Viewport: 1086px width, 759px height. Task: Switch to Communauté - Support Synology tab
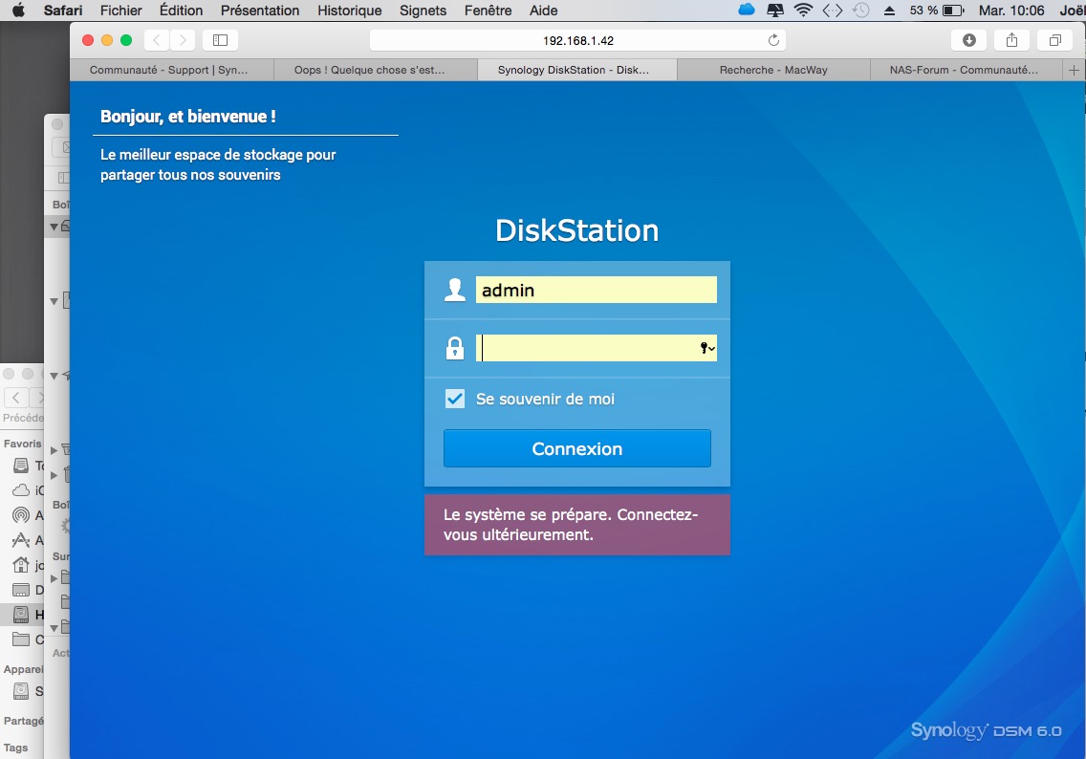168,70
